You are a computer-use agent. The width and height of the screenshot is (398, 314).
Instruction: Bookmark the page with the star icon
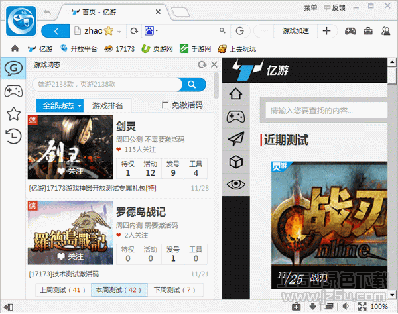click(x=109, y=31)
